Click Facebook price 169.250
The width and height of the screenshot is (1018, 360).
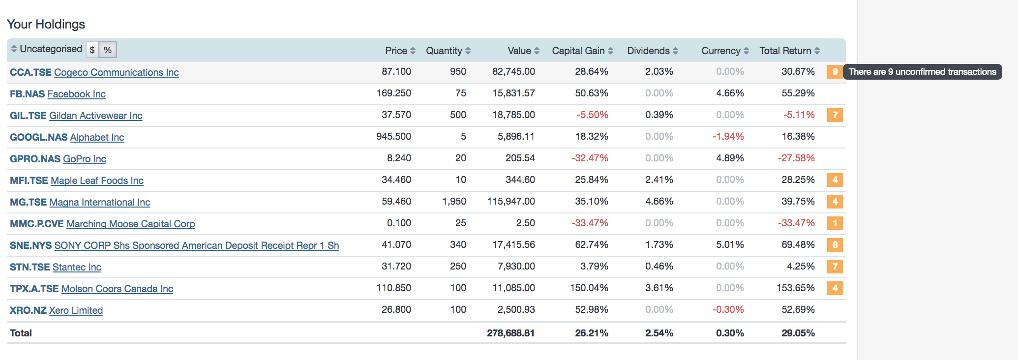point(393,93)
